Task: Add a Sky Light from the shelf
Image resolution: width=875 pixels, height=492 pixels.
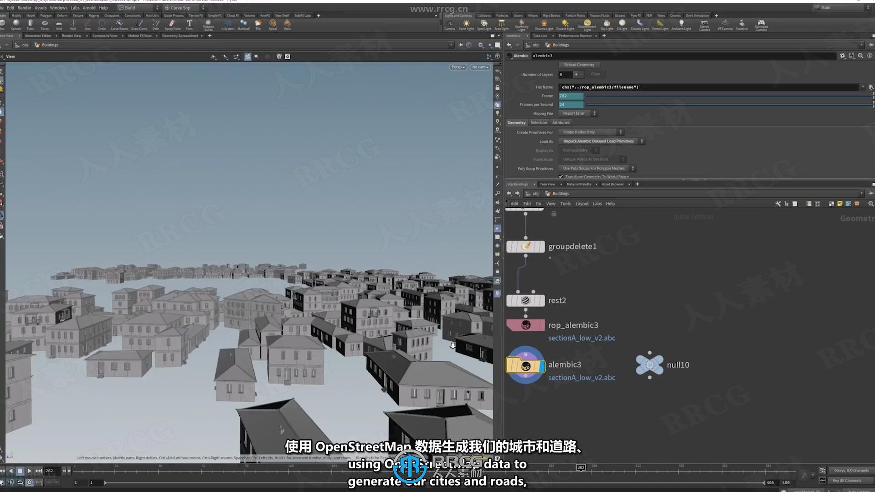Action: tap(607, 25)
